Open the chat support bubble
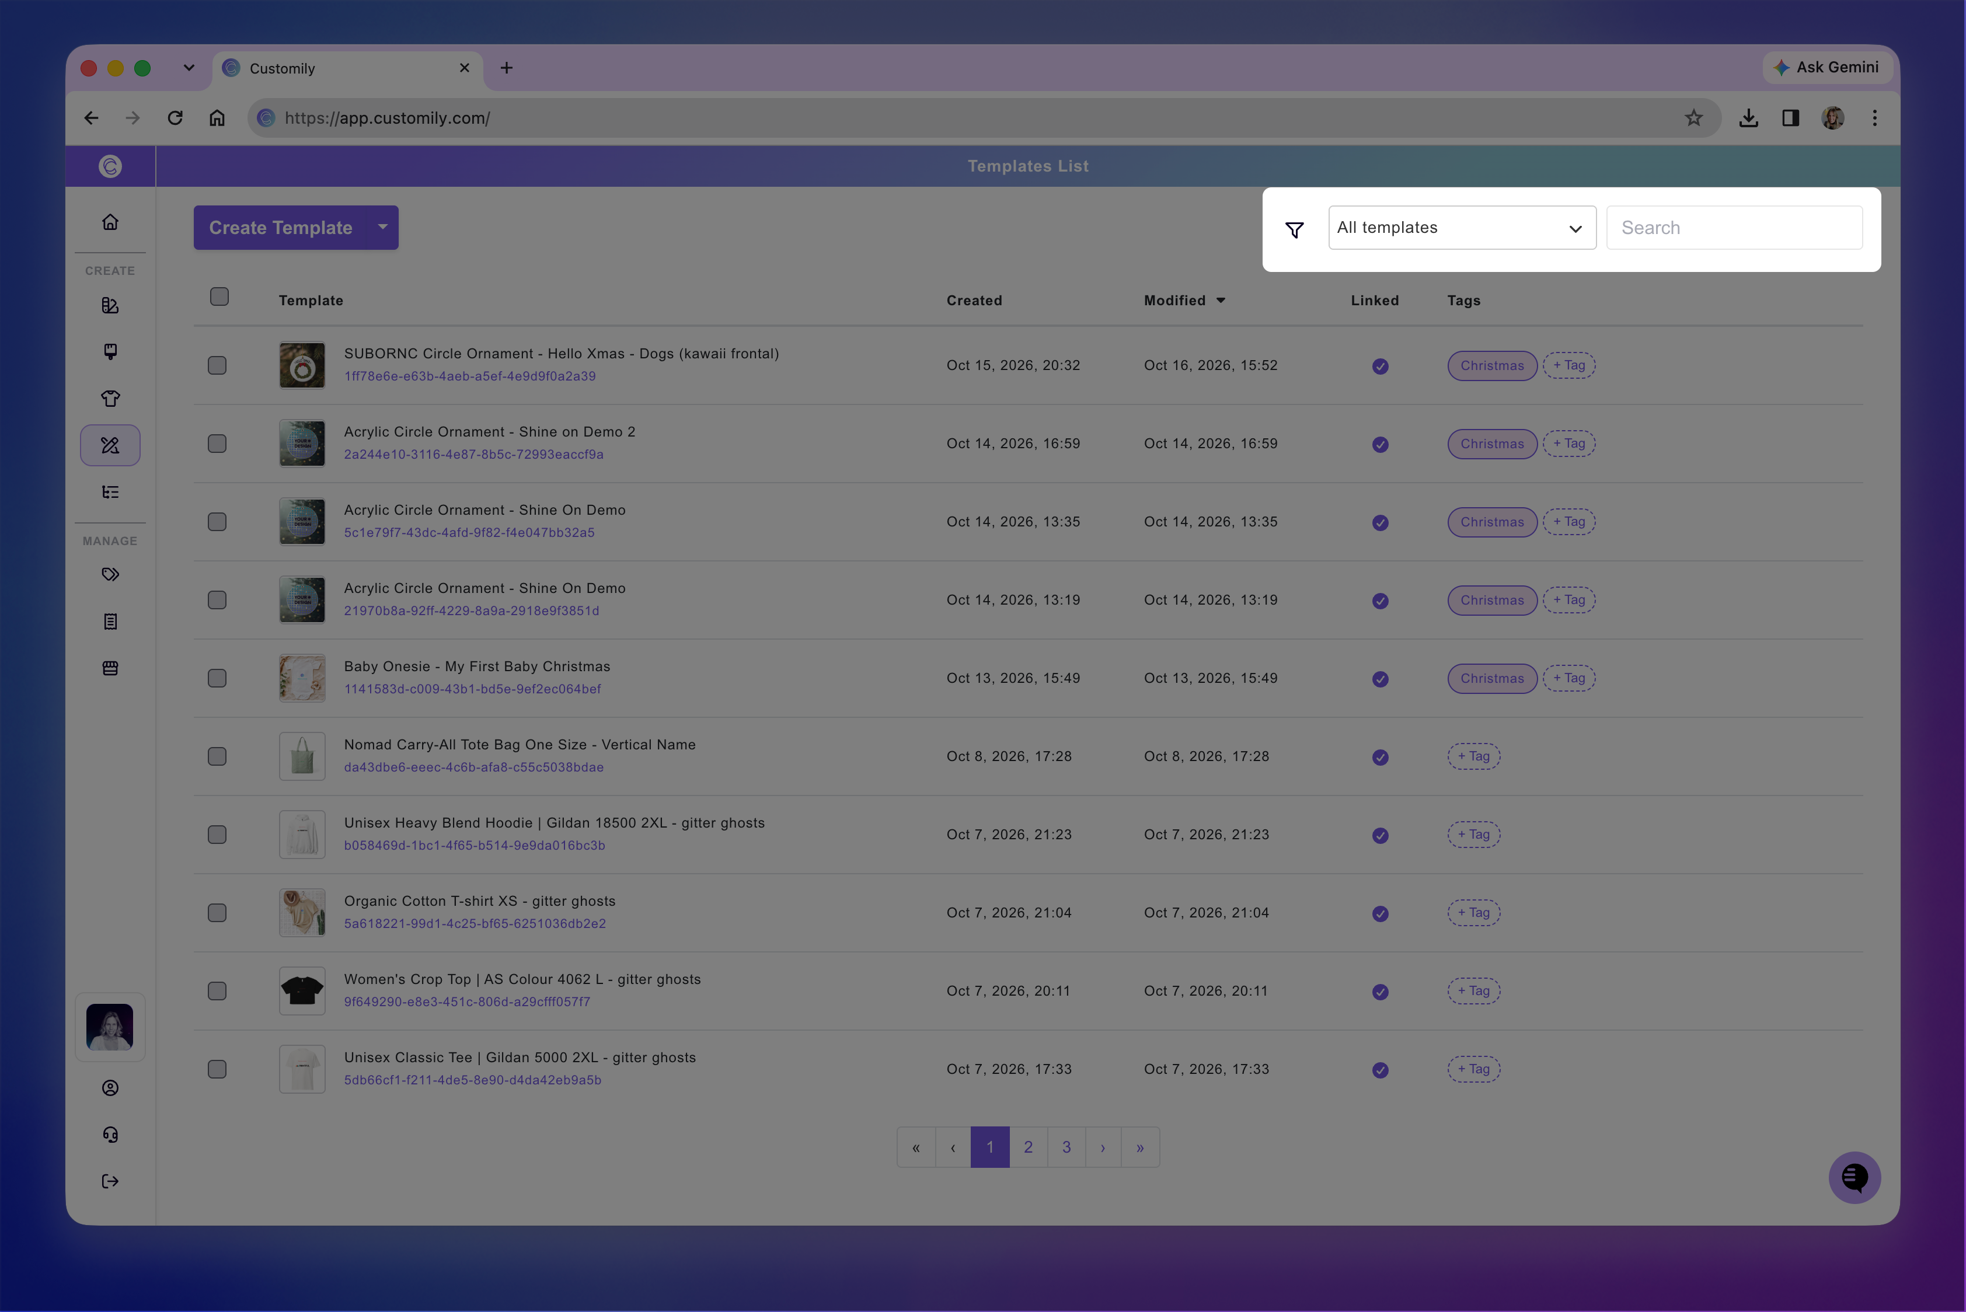 (x=1854, y=1177)
